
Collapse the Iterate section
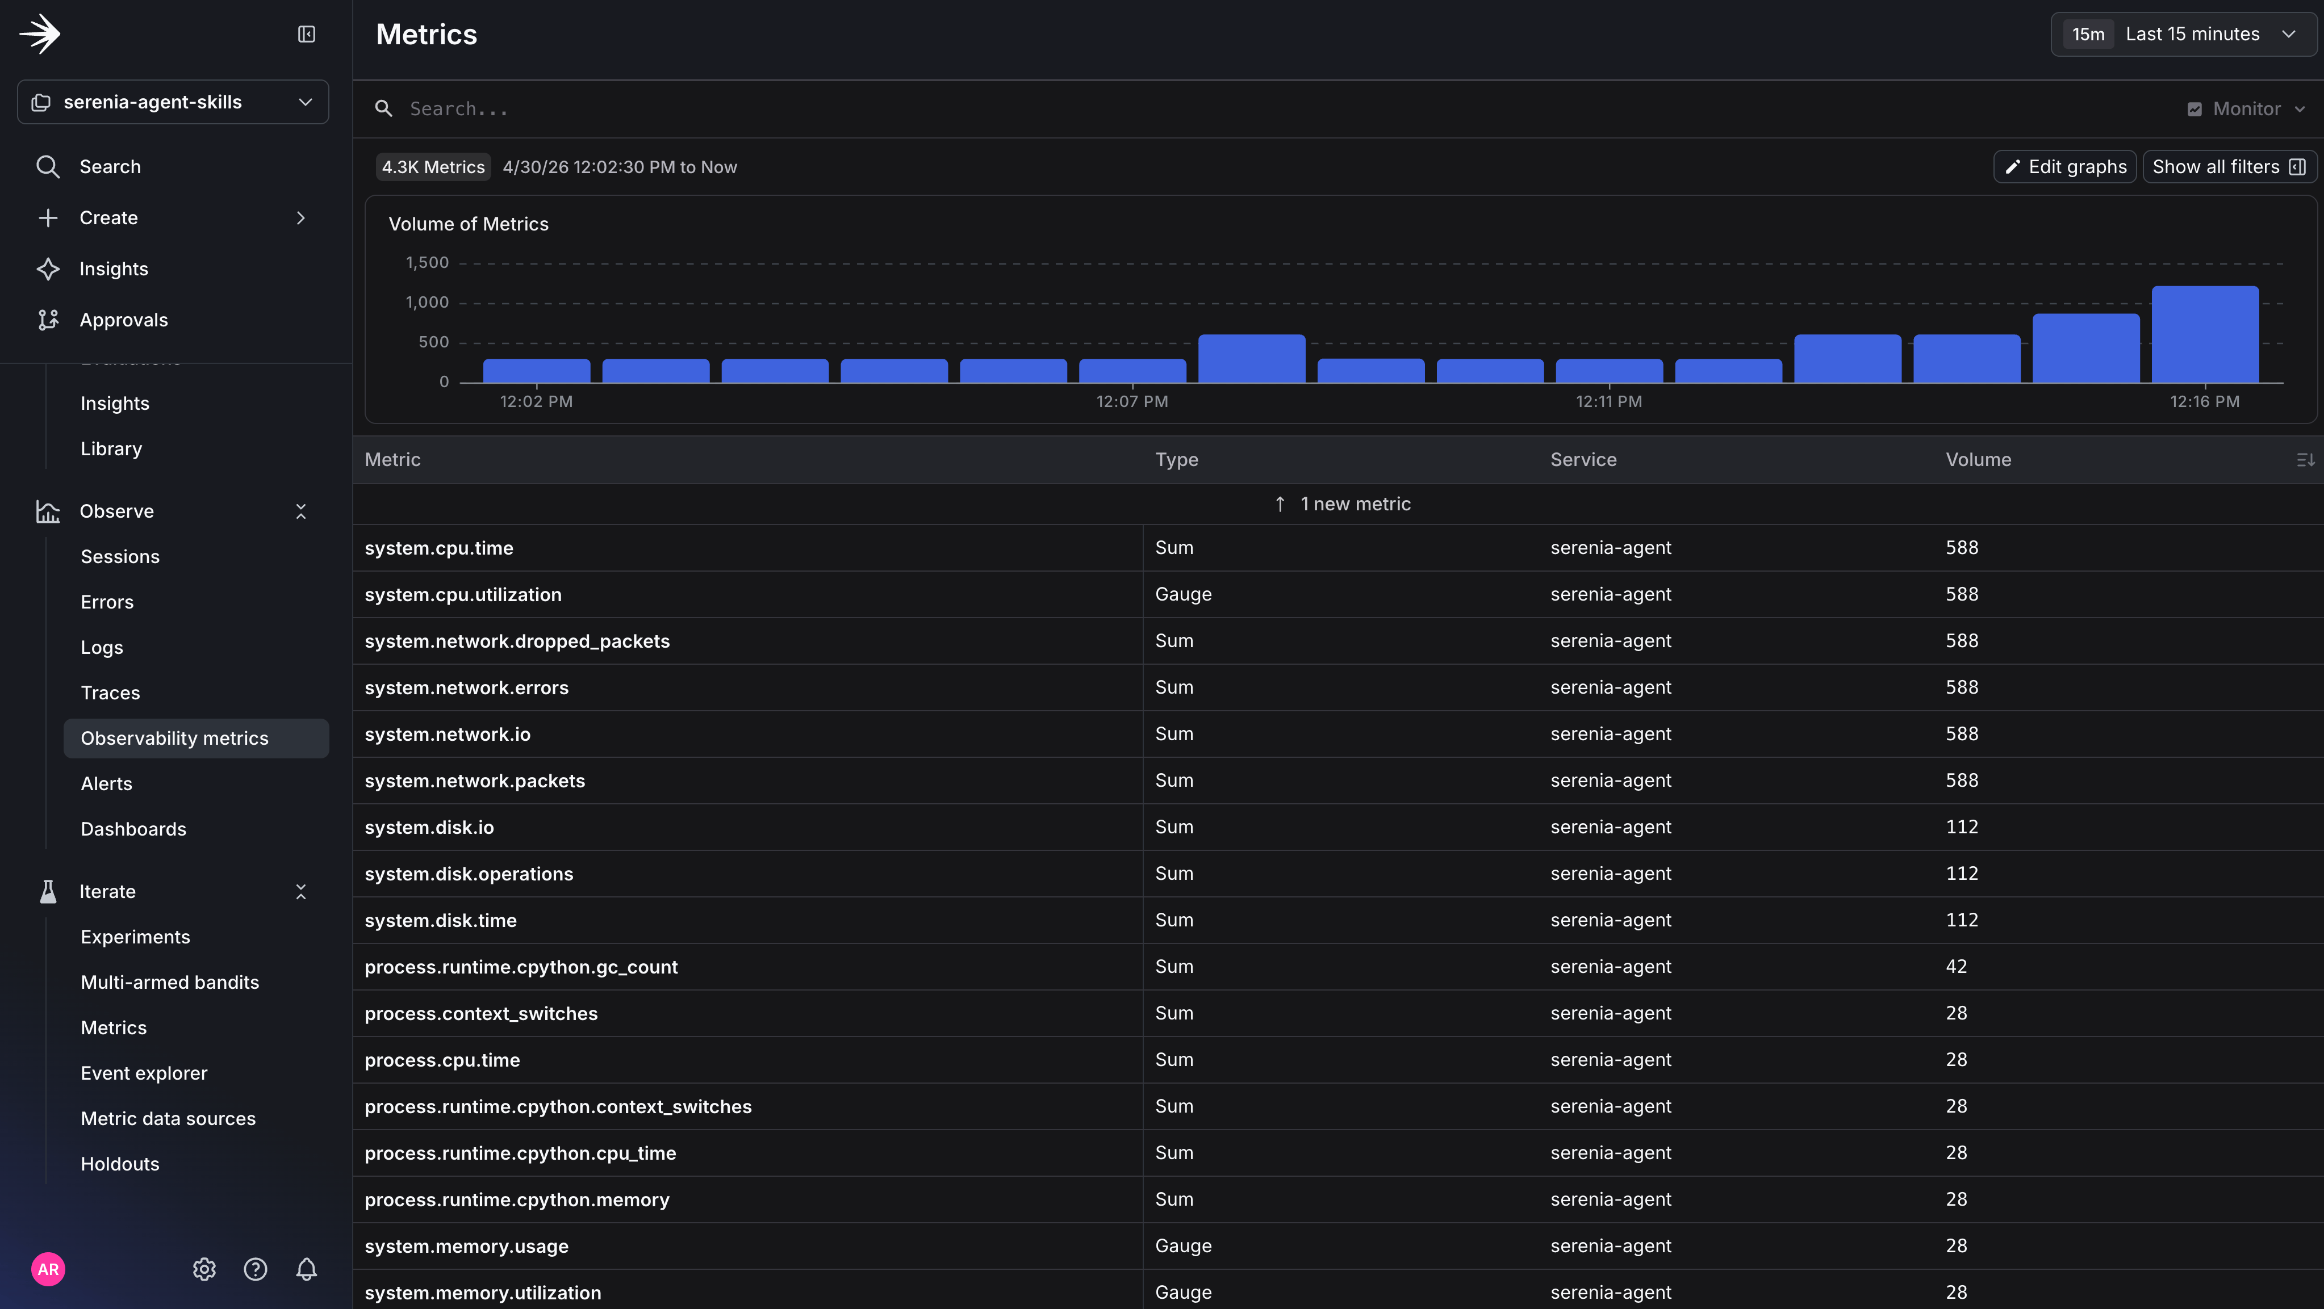coord(300,892)
